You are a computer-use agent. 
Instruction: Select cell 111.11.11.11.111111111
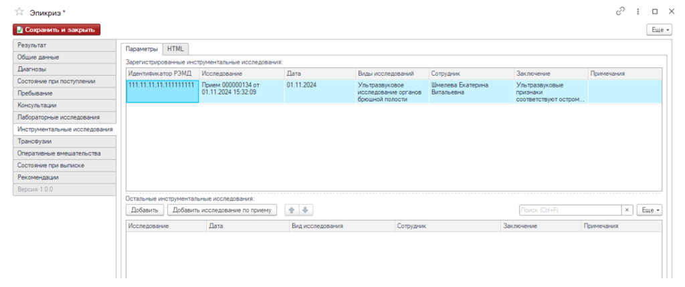click(163, 91)
